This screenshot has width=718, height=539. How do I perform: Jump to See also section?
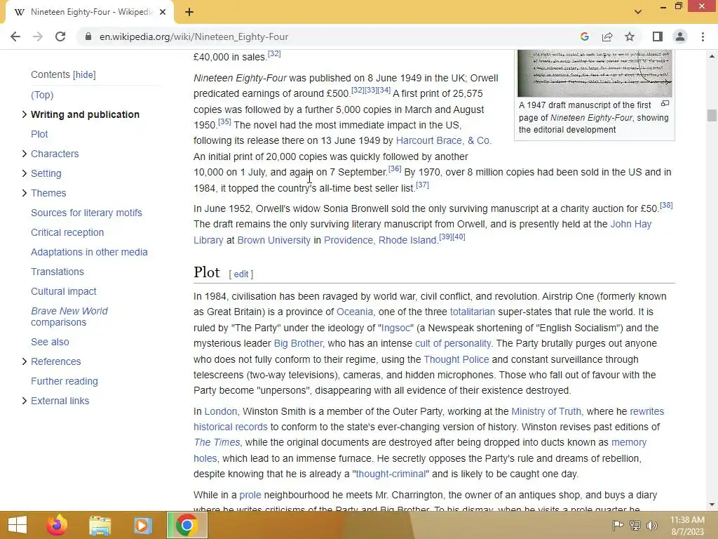pyautogui.click(x=50, y=342)
